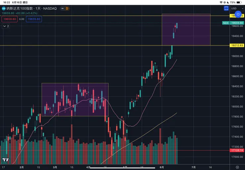Viewport: 245px width, 170px height.
Task: Click the price change text +82.88 (+0.42%)
Action: click(26, 13)
